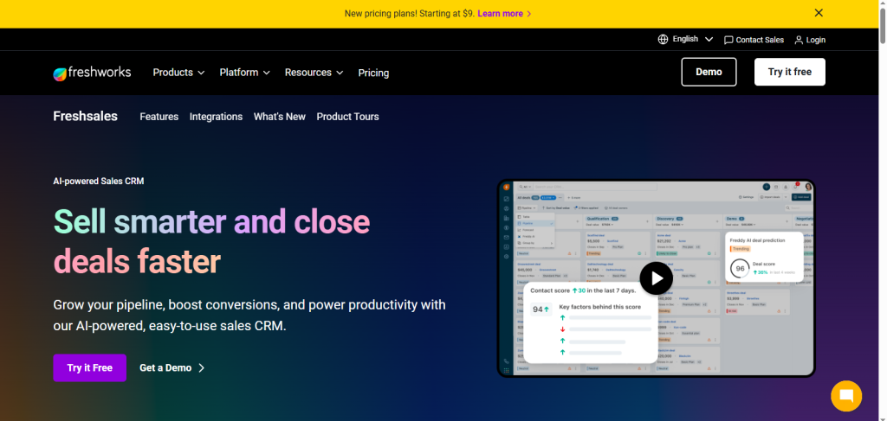Click the Demo button in header
Viewport: 887px width, 421px height.
coord(708,72)
